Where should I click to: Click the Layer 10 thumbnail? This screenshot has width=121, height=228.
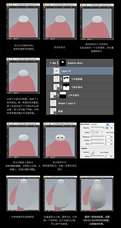(x=57, y=71)
